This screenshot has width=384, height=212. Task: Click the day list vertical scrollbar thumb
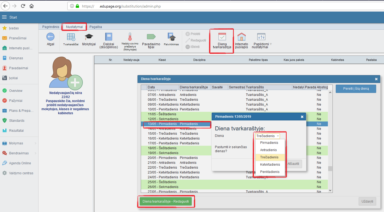point(330,169)
